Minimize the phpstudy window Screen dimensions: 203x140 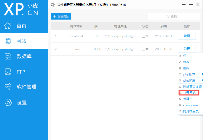pyautogui.click(x=191, y=5)
